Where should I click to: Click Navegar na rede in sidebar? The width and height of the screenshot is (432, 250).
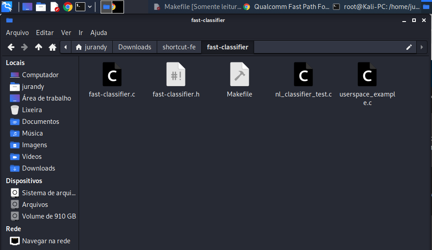pyautogui.click(x=40, y=241)
